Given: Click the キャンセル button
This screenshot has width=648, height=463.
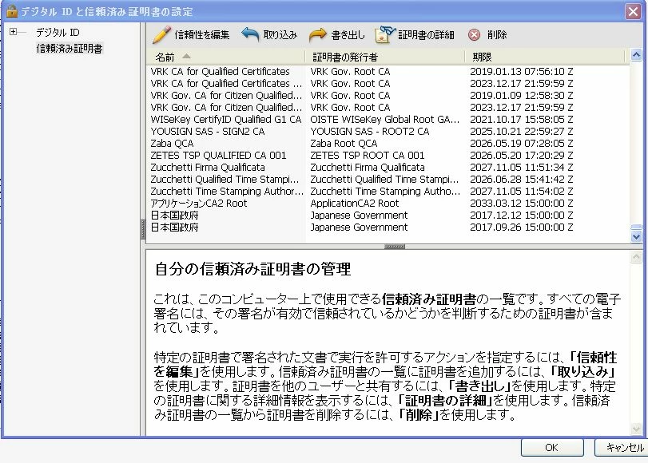Looking at the screenshot, I should click(x=621, y=448).
